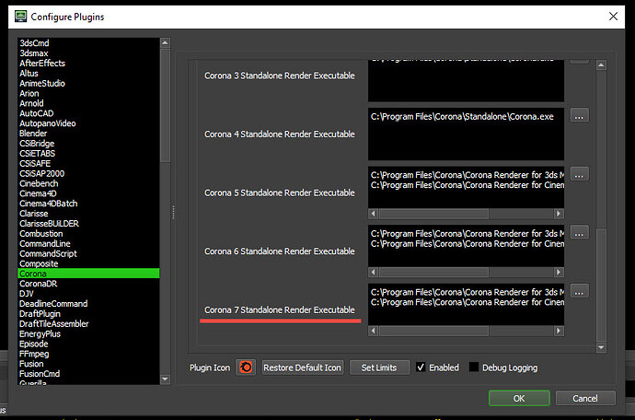Select 3dsmax in plugin list
635x420 pixels.
(88, 53)
